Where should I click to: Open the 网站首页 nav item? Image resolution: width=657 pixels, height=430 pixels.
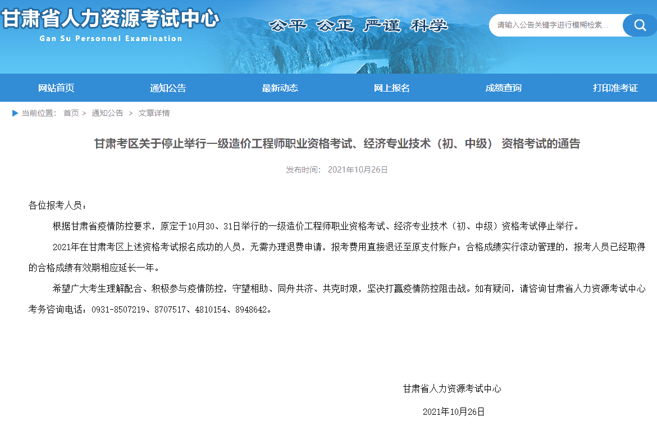[x=56, y=88]
